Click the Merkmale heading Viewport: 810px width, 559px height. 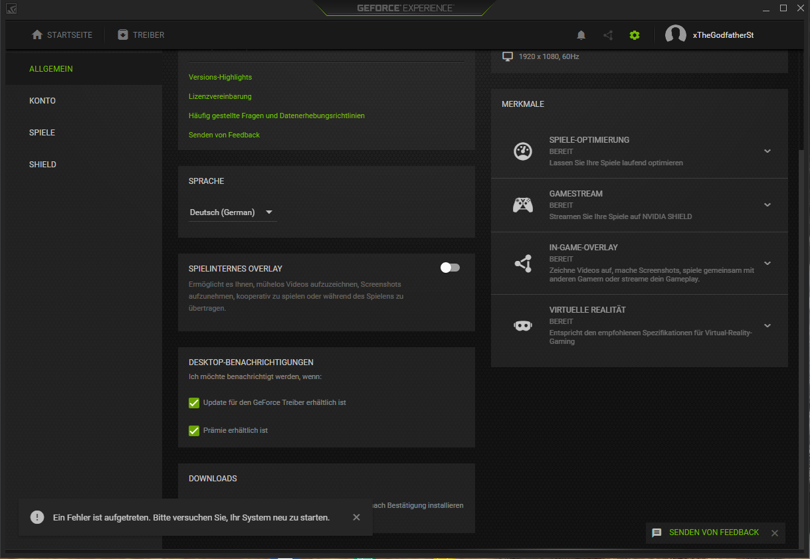tap(523, 104)
